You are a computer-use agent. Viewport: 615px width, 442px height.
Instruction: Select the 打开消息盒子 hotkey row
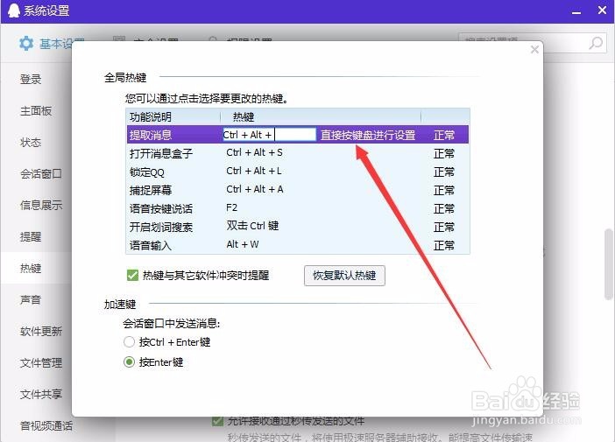tap(298, 153)
